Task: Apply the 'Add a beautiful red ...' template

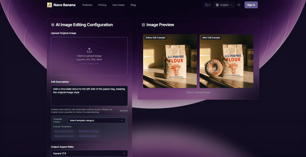Action: pyautogui.click(x=65, y=131)
